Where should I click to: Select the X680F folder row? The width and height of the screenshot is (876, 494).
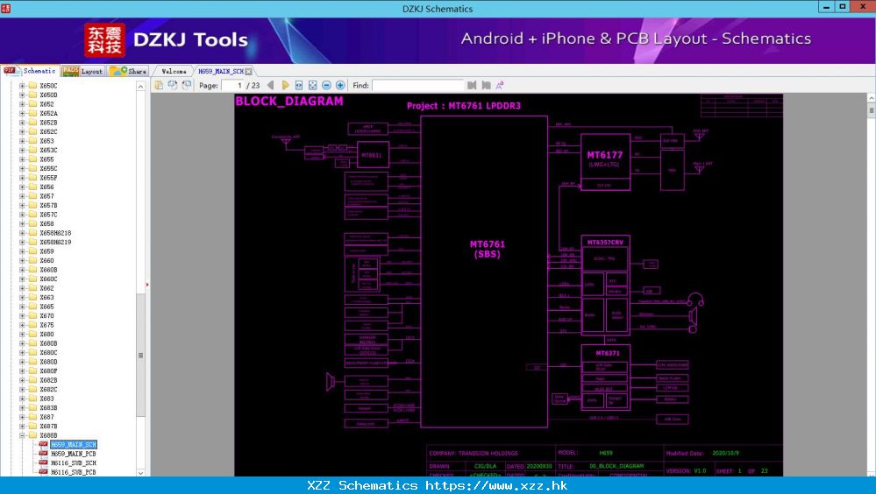point(48,370)
